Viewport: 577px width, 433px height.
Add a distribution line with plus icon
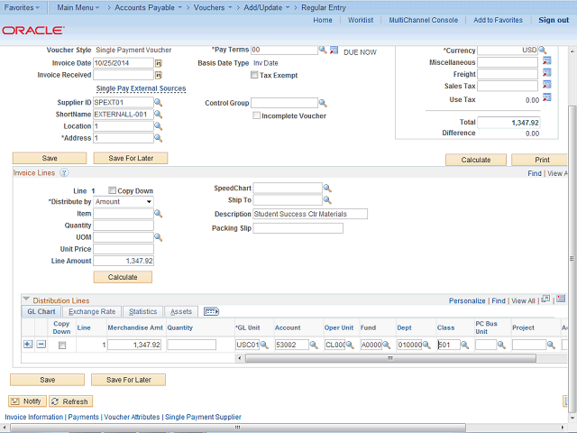pos(27,345)
